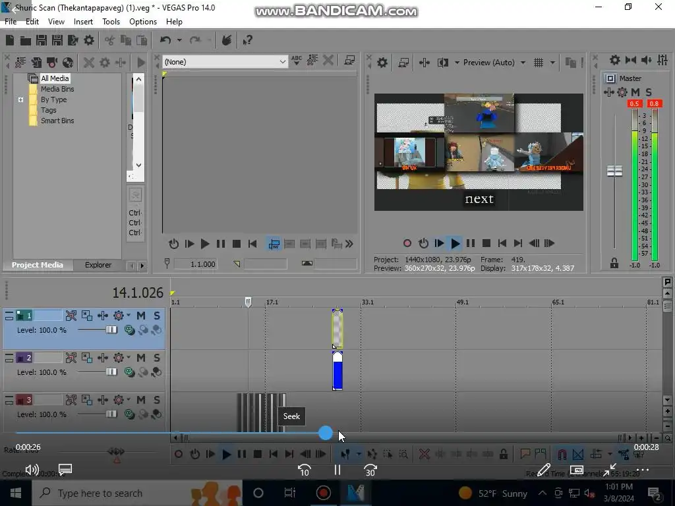Toggle loop playback in timeline transport
Image resolution: width=675 pixels, height=506 pixels.
pyautogui.click(x=194, y=454)
